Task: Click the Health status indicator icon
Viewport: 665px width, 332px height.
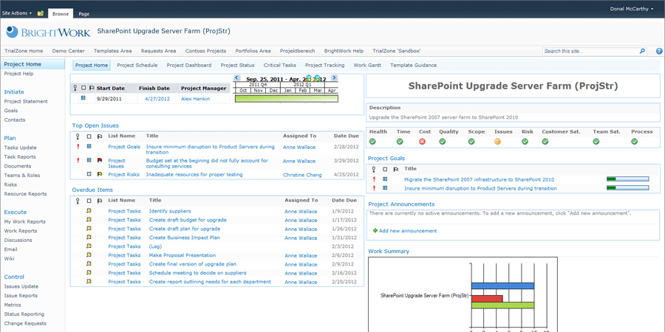Action: point(372,142)
